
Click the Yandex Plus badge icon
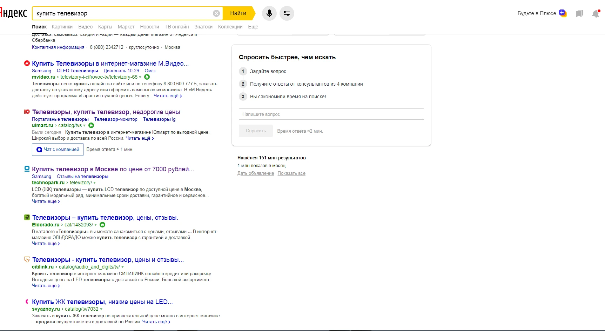563,13
